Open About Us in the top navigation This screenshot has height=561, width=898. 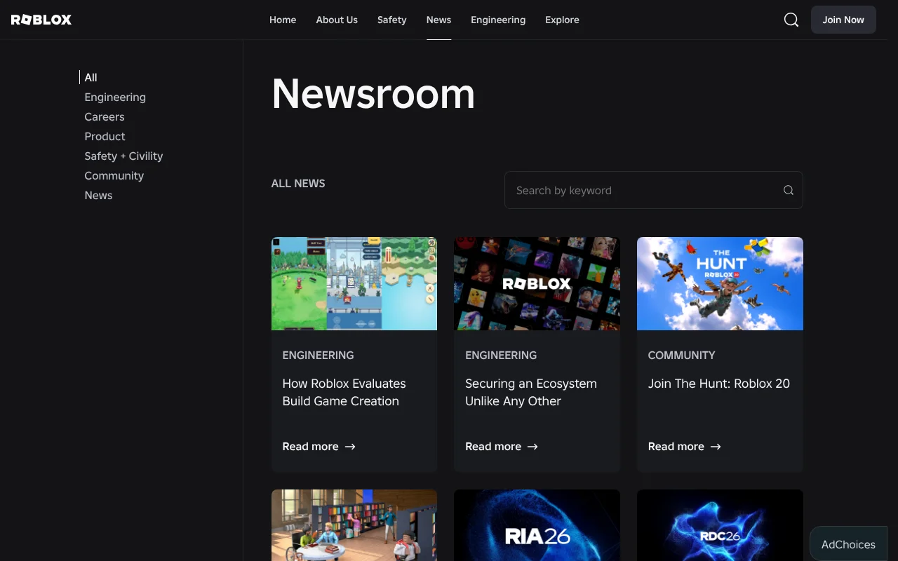(337, 20)
